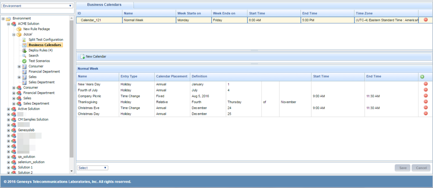The width and height of the screenshot is (433, 188).
Task: Click the green add entry icon
Action: 422,77
